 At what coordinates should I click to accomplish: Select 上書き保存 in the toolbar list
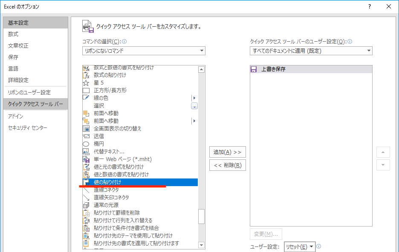[x=311, y=69]
